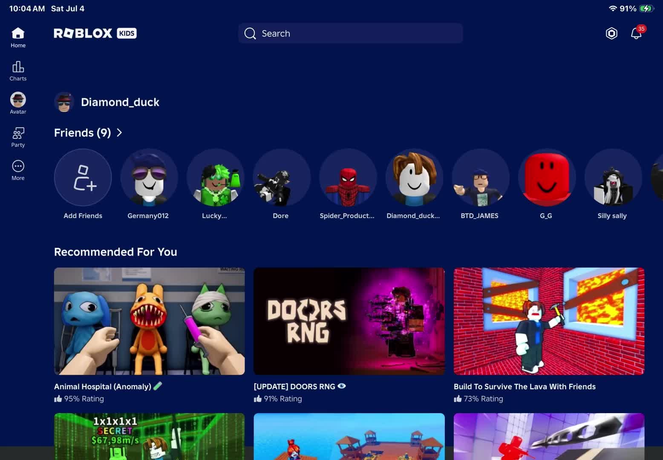Open friend Germany012's avatar
The width and height of the screenshot is (663, 460).
click(x=149, y=177)
